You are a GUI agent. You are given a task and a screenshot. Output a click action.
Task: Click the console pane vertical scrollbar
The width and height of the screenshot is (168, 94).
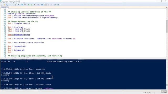(x=167, y=74)
